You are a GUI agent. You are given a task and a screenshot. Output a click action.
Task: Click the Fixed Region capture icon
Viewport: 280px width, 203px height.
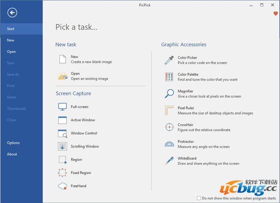coord(62,173)
